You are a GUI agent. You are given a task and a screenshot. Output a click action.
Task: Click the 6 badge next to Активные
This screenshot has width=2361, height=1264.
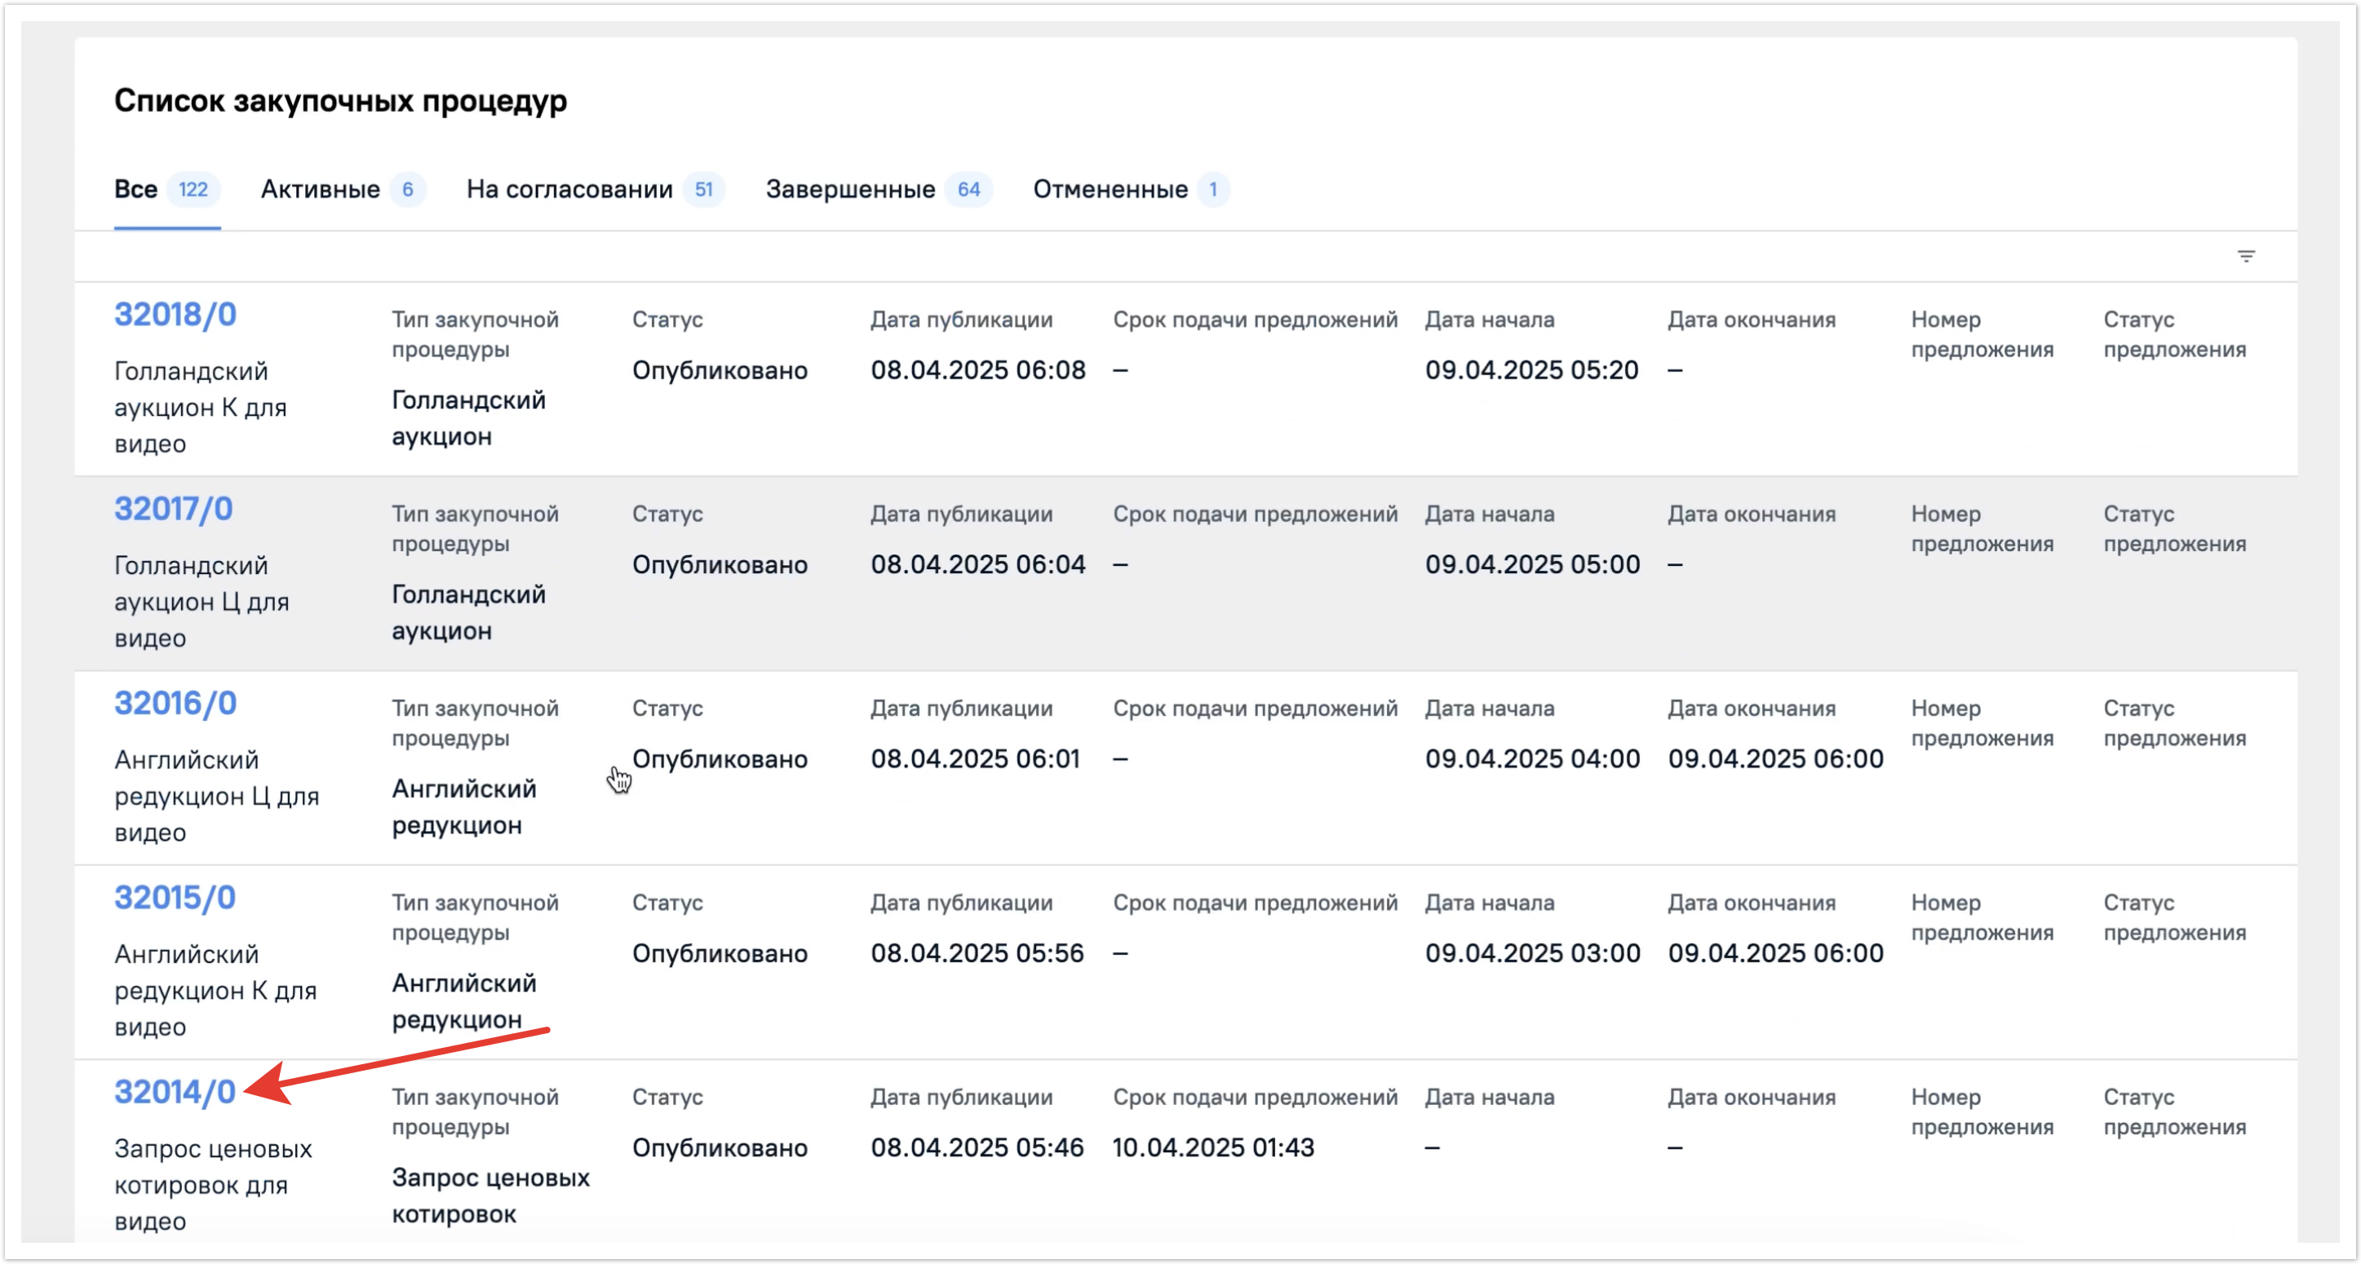coord(408,189)
